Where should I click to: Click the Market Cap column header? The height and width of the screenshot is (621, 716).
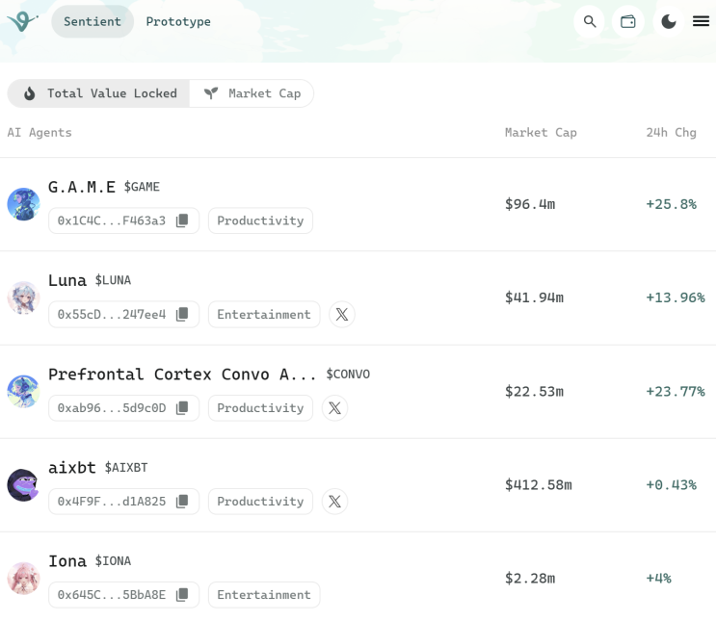pyautogui.click(x=541, y=133)
